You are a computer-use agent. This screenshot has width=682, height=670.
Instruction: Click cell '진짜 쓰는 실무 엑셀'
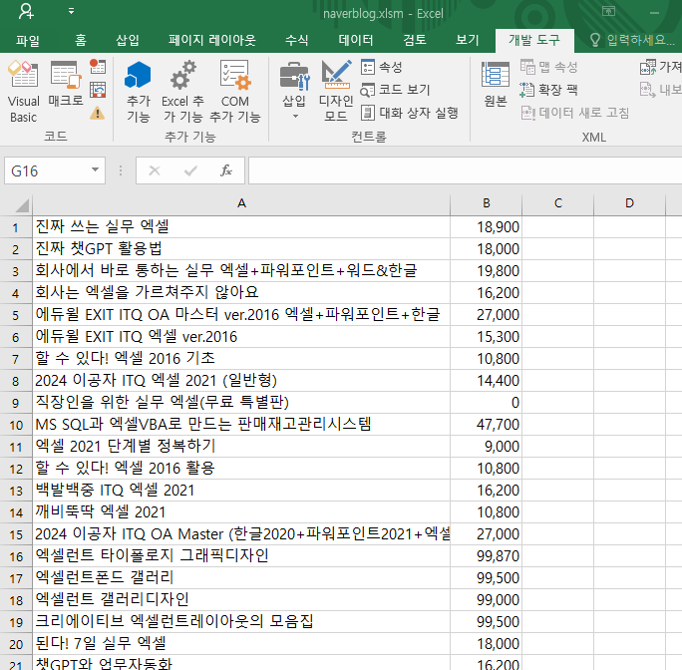click(x=241, y=226)
